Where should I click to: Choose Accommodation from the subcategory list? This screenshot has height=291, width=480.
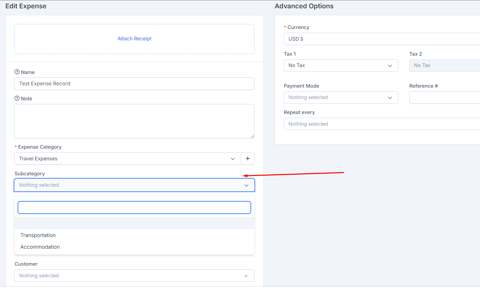click(x=40, y=247)
